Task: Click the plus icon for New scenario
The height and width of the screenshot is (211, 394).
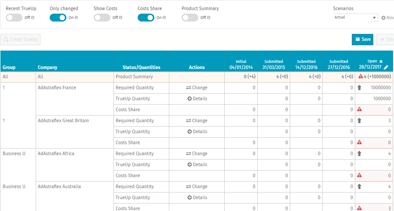Action: click(383, 18)
